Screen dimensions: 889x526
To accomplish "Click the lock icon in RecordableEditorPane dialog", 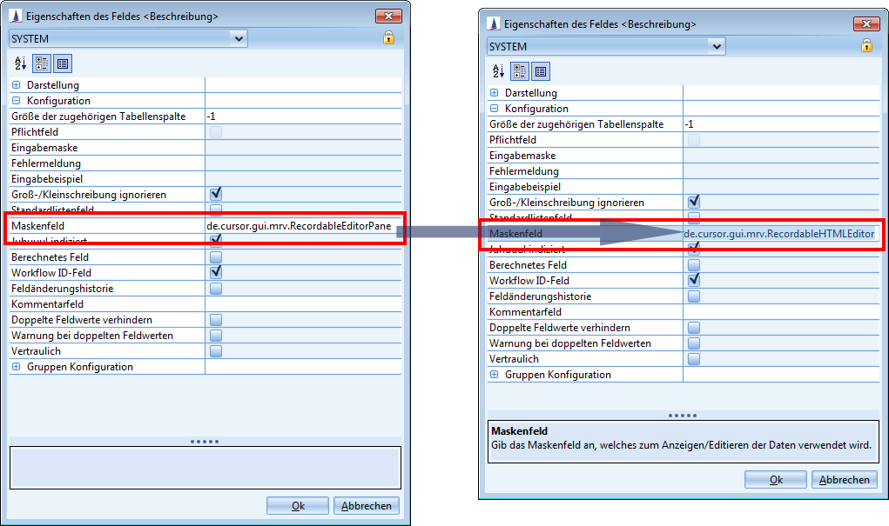I will (x=388, y=37).
